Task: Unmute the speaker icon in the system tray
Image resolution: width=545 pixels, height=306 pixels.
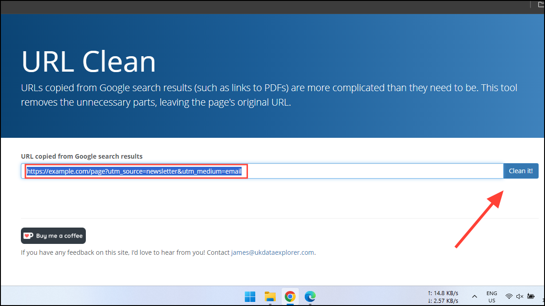Action: [519, 296]
